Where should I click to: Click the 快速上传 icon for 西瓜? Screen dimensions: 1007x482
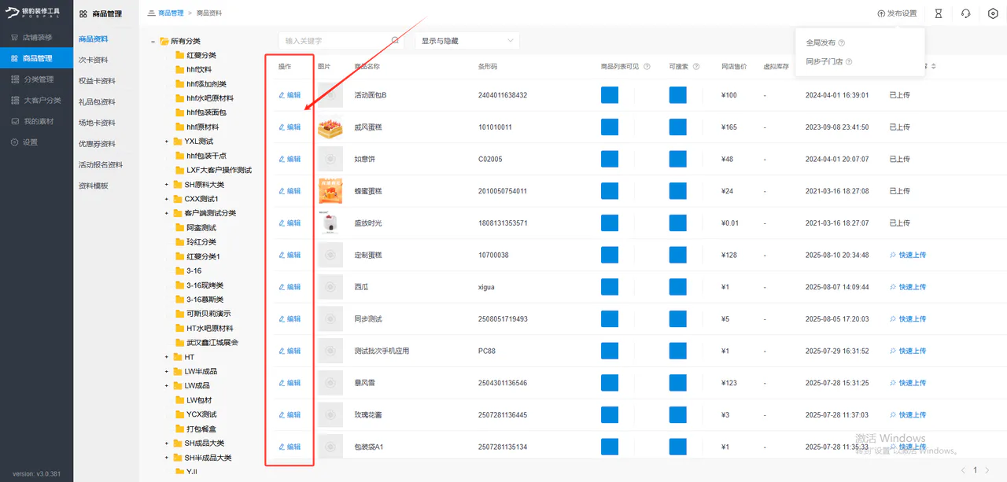[893, 287]
